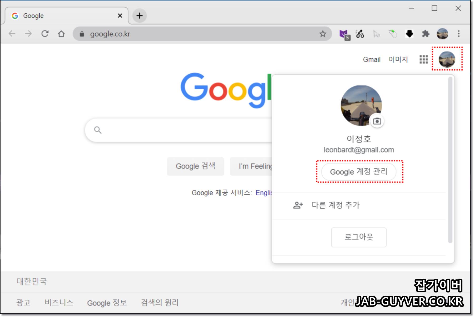Change profile photo via the camera icon

[x=378, y=121]
